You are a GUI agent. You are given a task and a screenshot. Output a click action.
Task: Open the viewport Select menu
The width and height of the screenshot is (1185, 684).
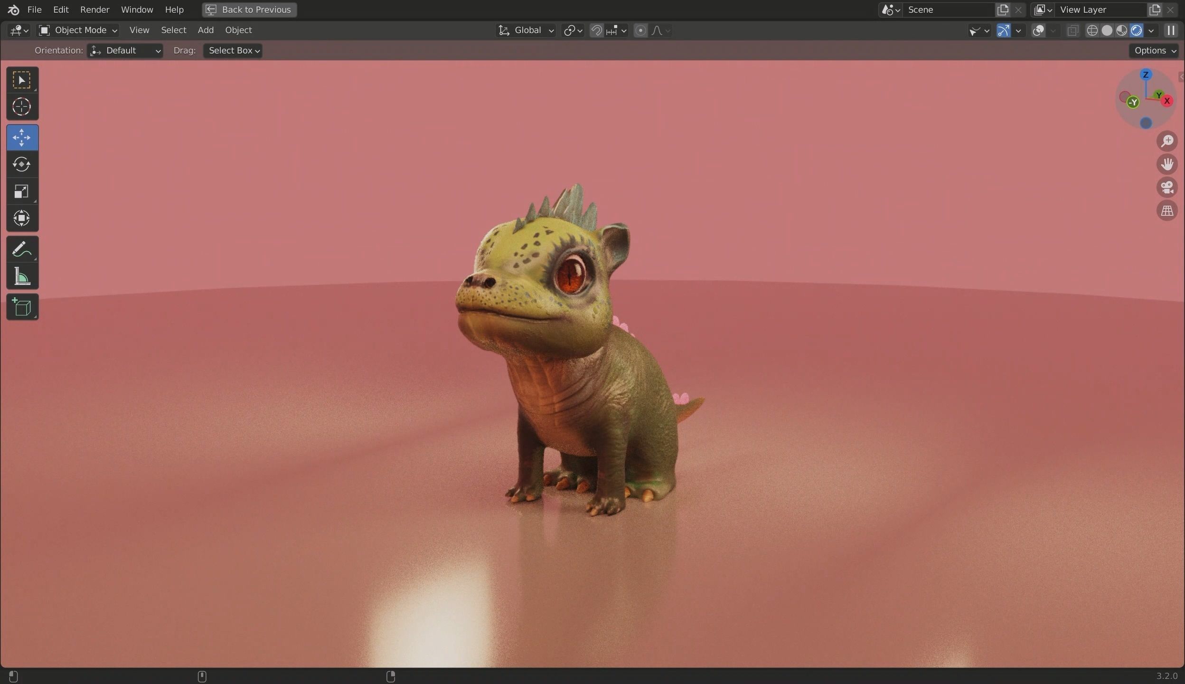[x=173, y=30]
